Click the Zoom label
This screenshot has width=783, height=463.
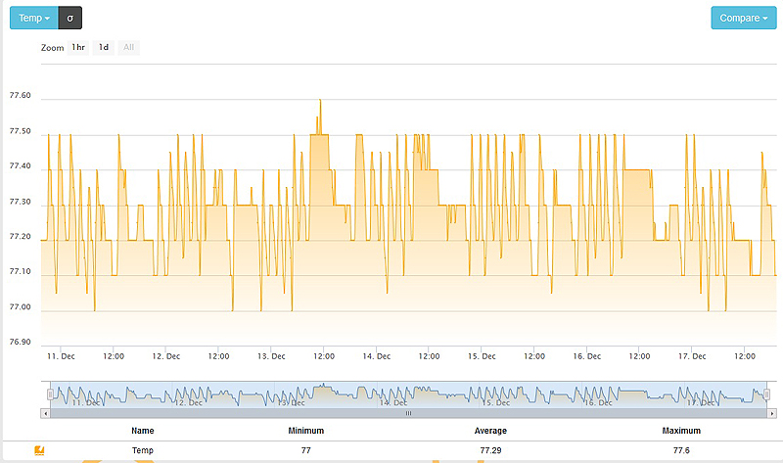53,48
